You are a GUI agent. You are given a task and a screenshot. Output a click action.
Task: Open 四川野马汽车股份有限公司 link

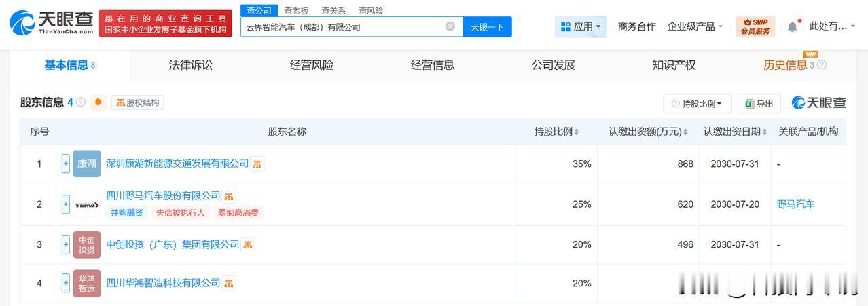[x=163, y=195]
